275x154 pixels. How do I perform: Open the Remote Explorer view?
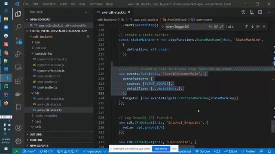[x=18, y=68]
